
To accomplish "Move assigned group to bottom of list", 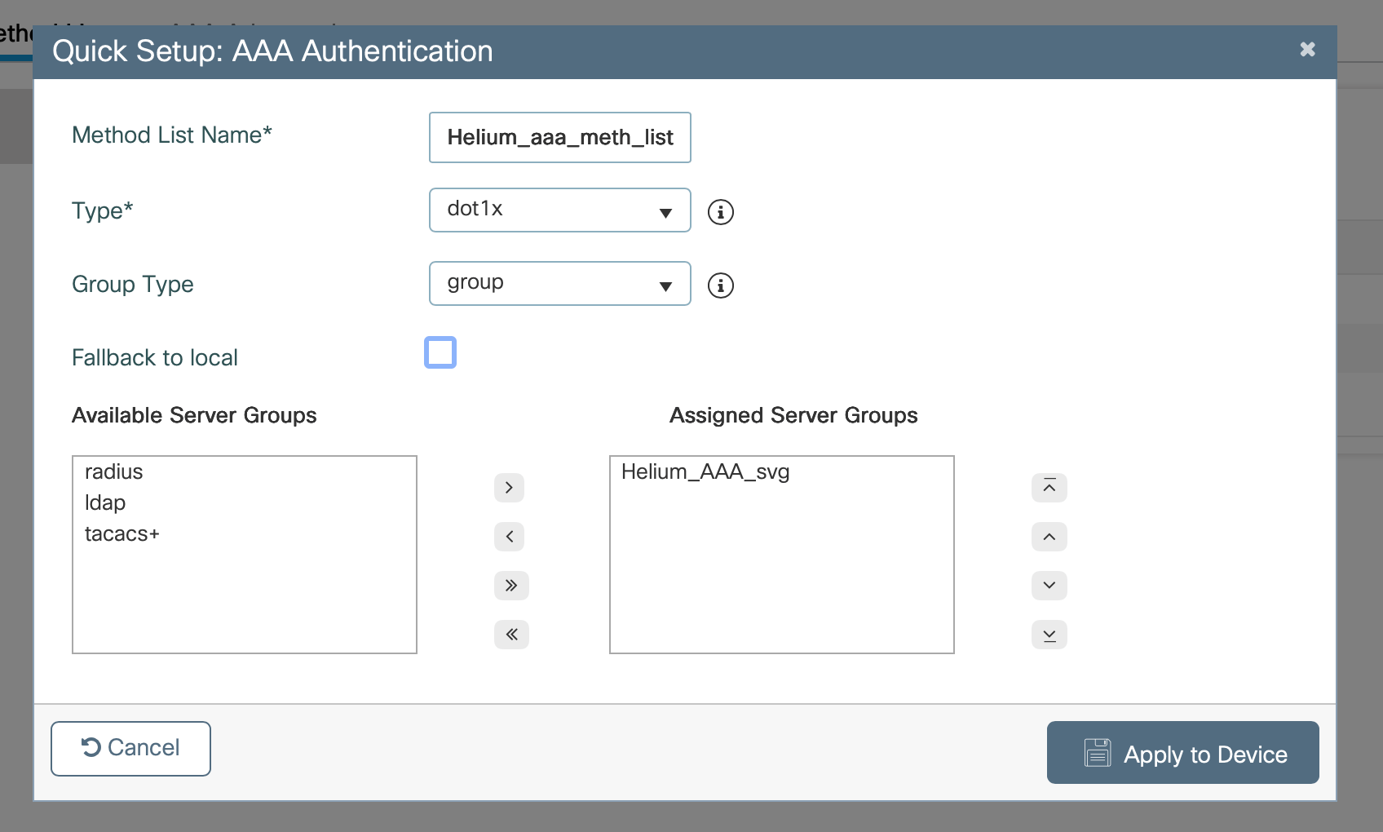I will [x=1049, y=635].
